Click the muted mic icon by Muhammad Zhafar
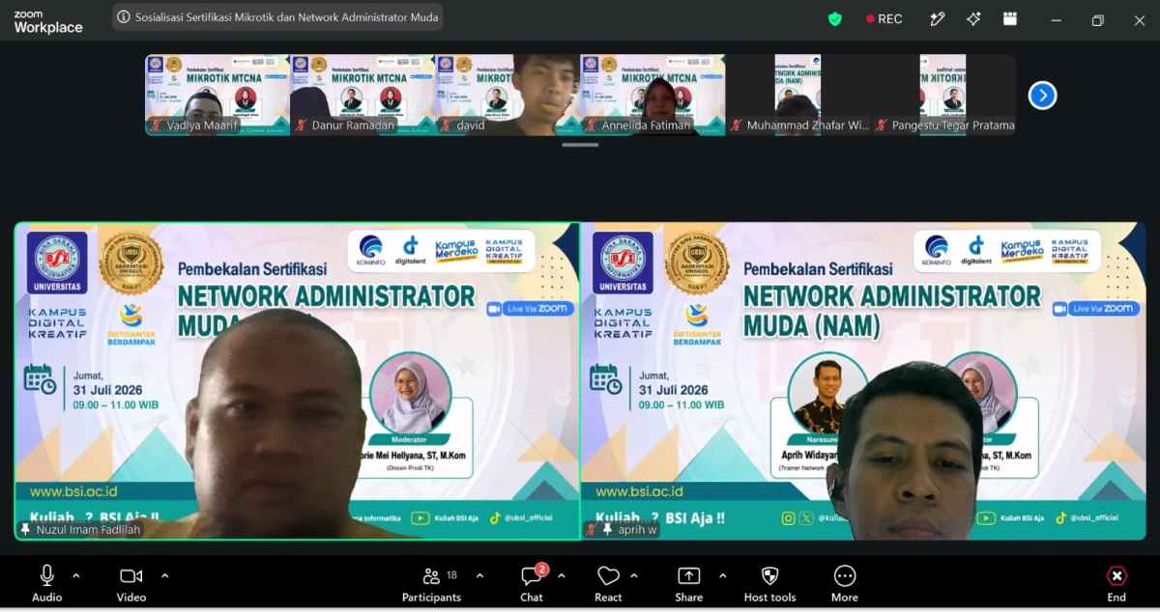 pos(737,125)
